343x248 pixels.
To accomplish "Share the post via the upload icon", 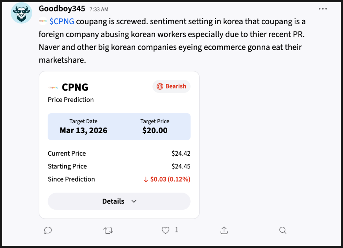I will pos(224,230).
